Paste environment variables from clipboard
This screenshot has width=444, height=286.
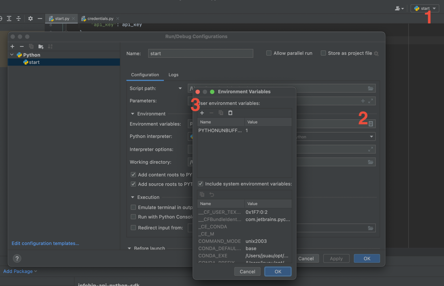pyautogui.click(x=230, y=113)
